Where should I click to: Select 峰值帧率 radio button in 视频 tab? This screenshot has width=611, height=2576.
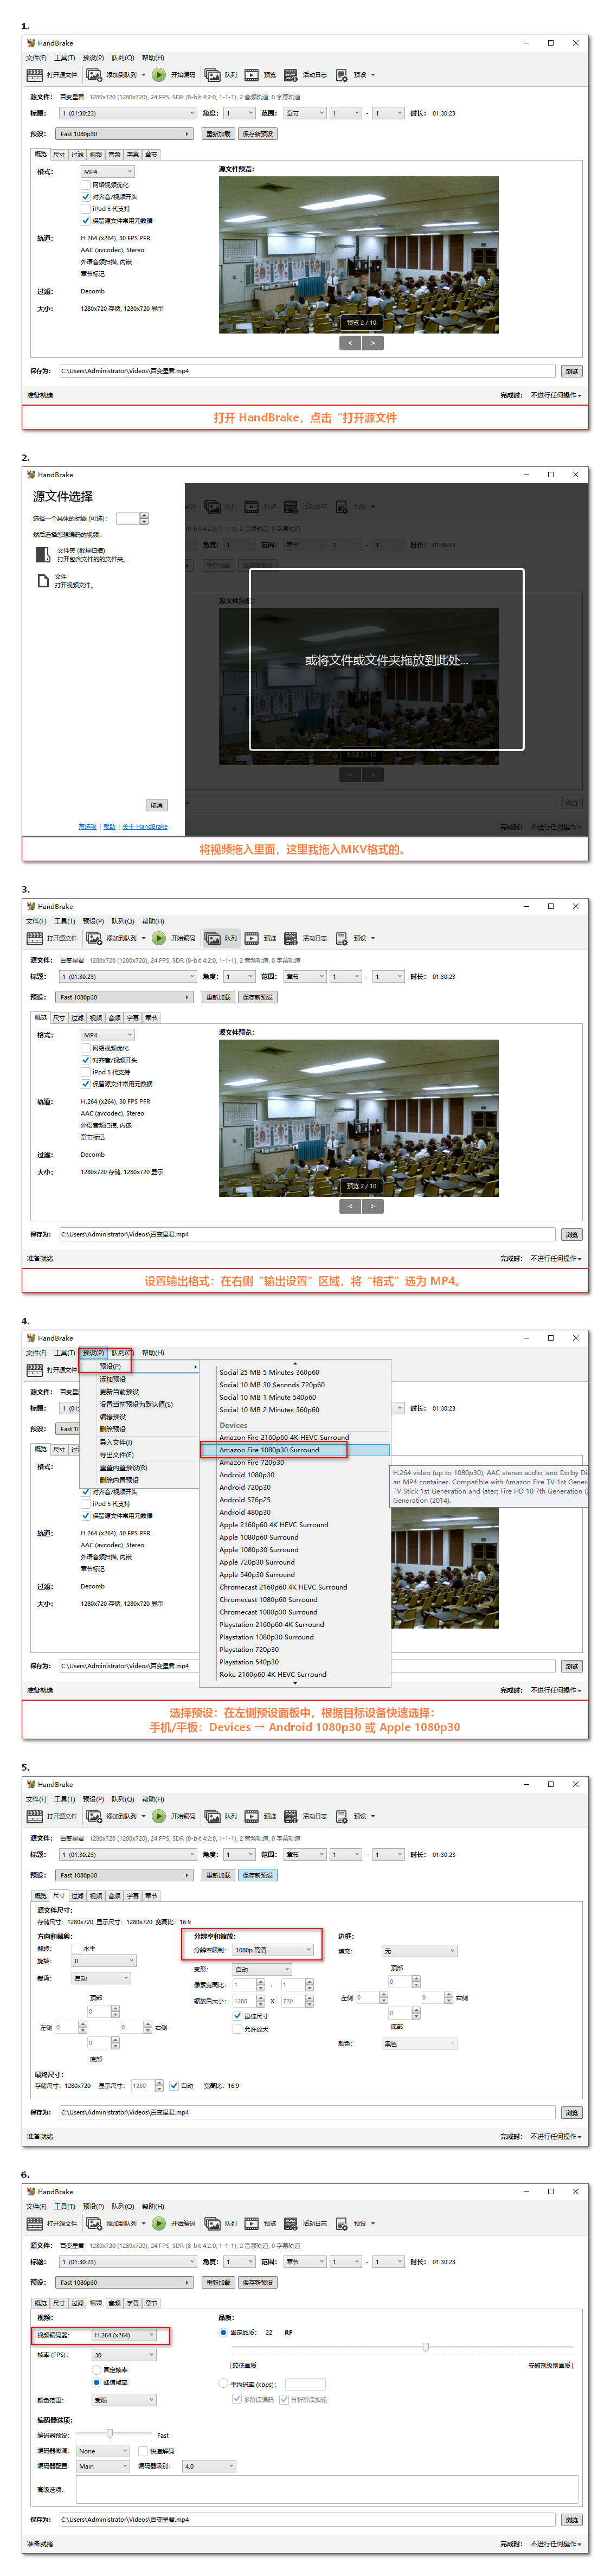96,2382
